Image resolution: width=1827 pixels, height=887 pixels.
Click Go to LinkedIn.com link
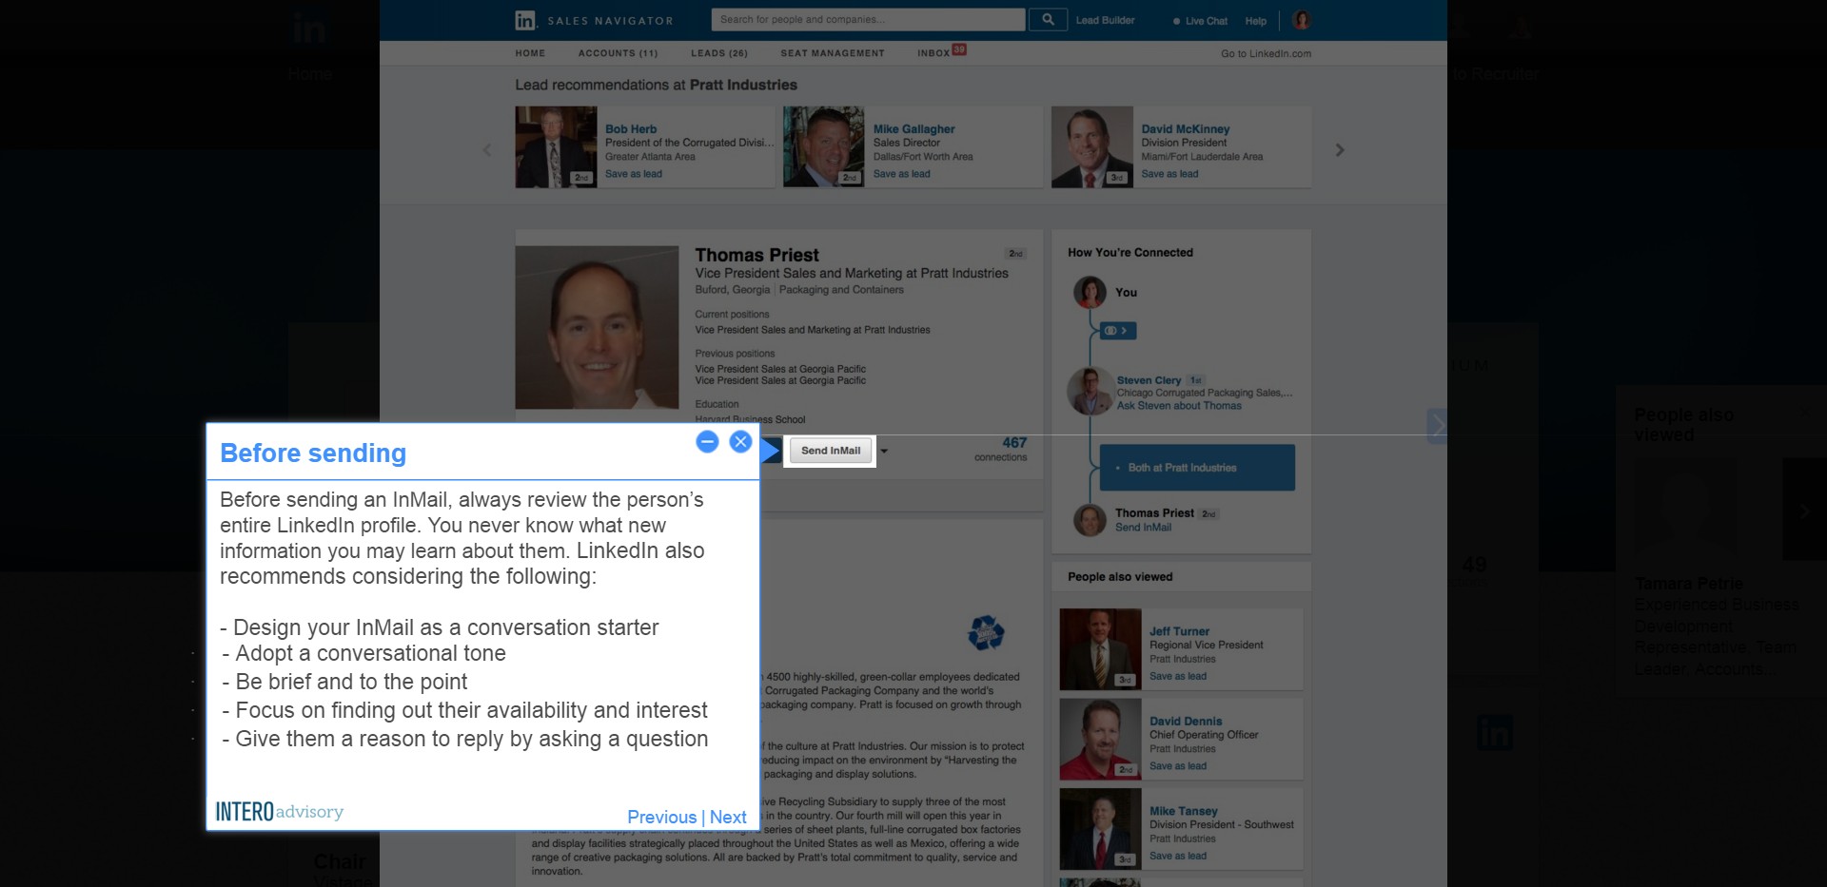point(1266,53)
